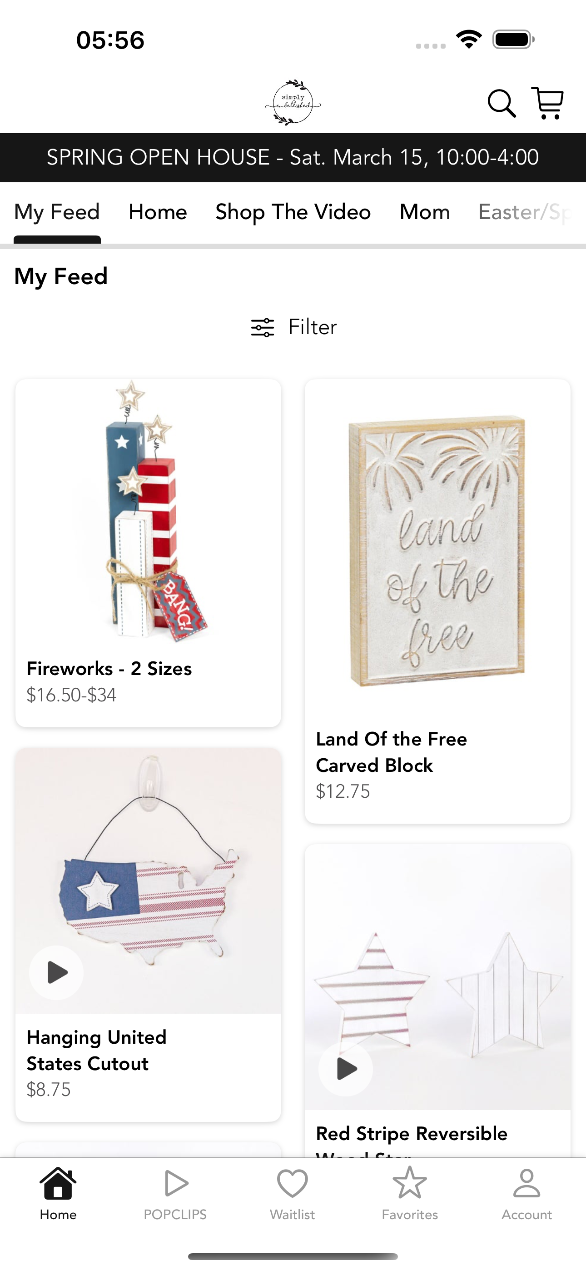Screen dimensions: 586x1271
Task: Select the Easter/Spring tab
Action: point(525,212)
